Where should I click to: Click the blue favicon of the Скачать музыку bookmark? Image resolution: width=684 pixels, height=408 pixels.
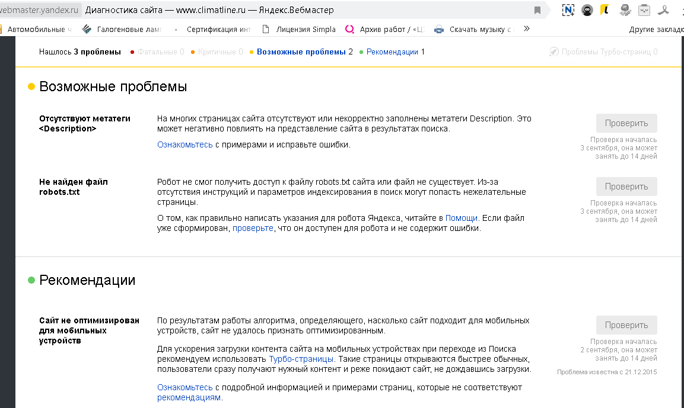(439, 29)
